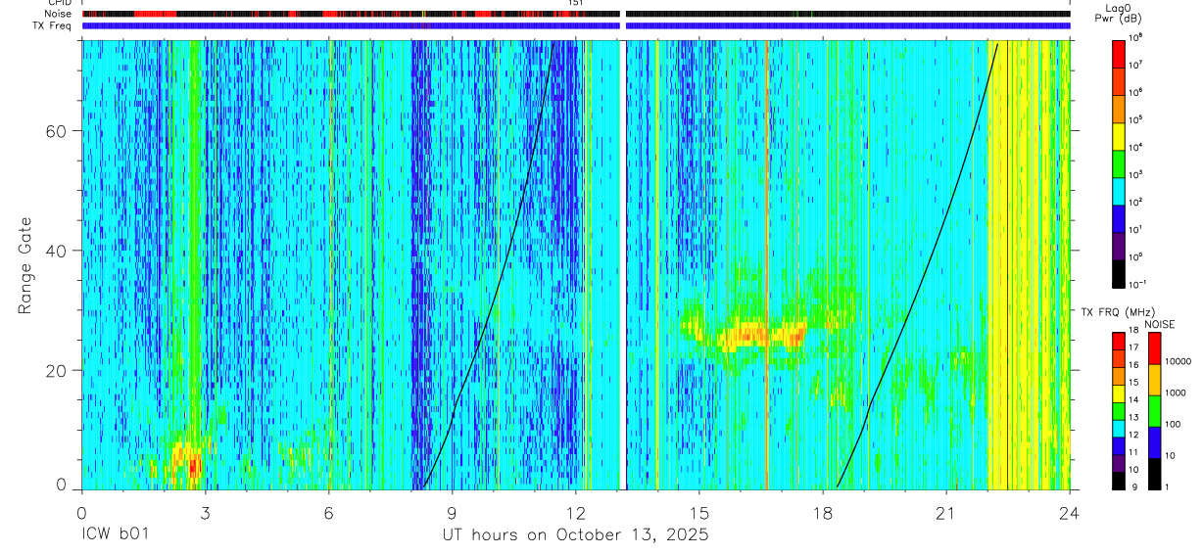The width and height of the screenshot is (1203, 555).
Task: Click x-axis tick label '21'
Action: click(946, 512)
